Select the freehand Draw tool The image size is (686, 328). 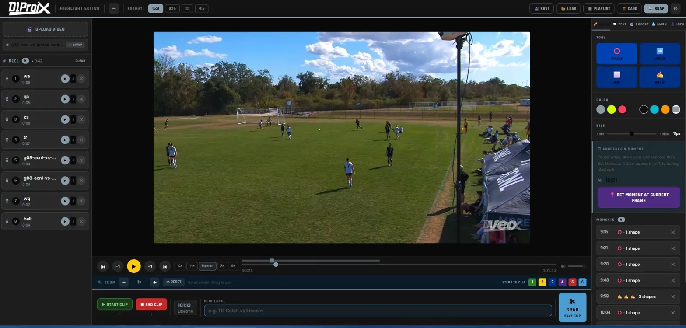[660, 77]
